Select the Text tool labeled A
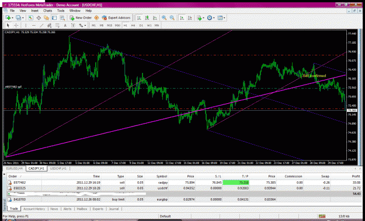 pos(65,25)
